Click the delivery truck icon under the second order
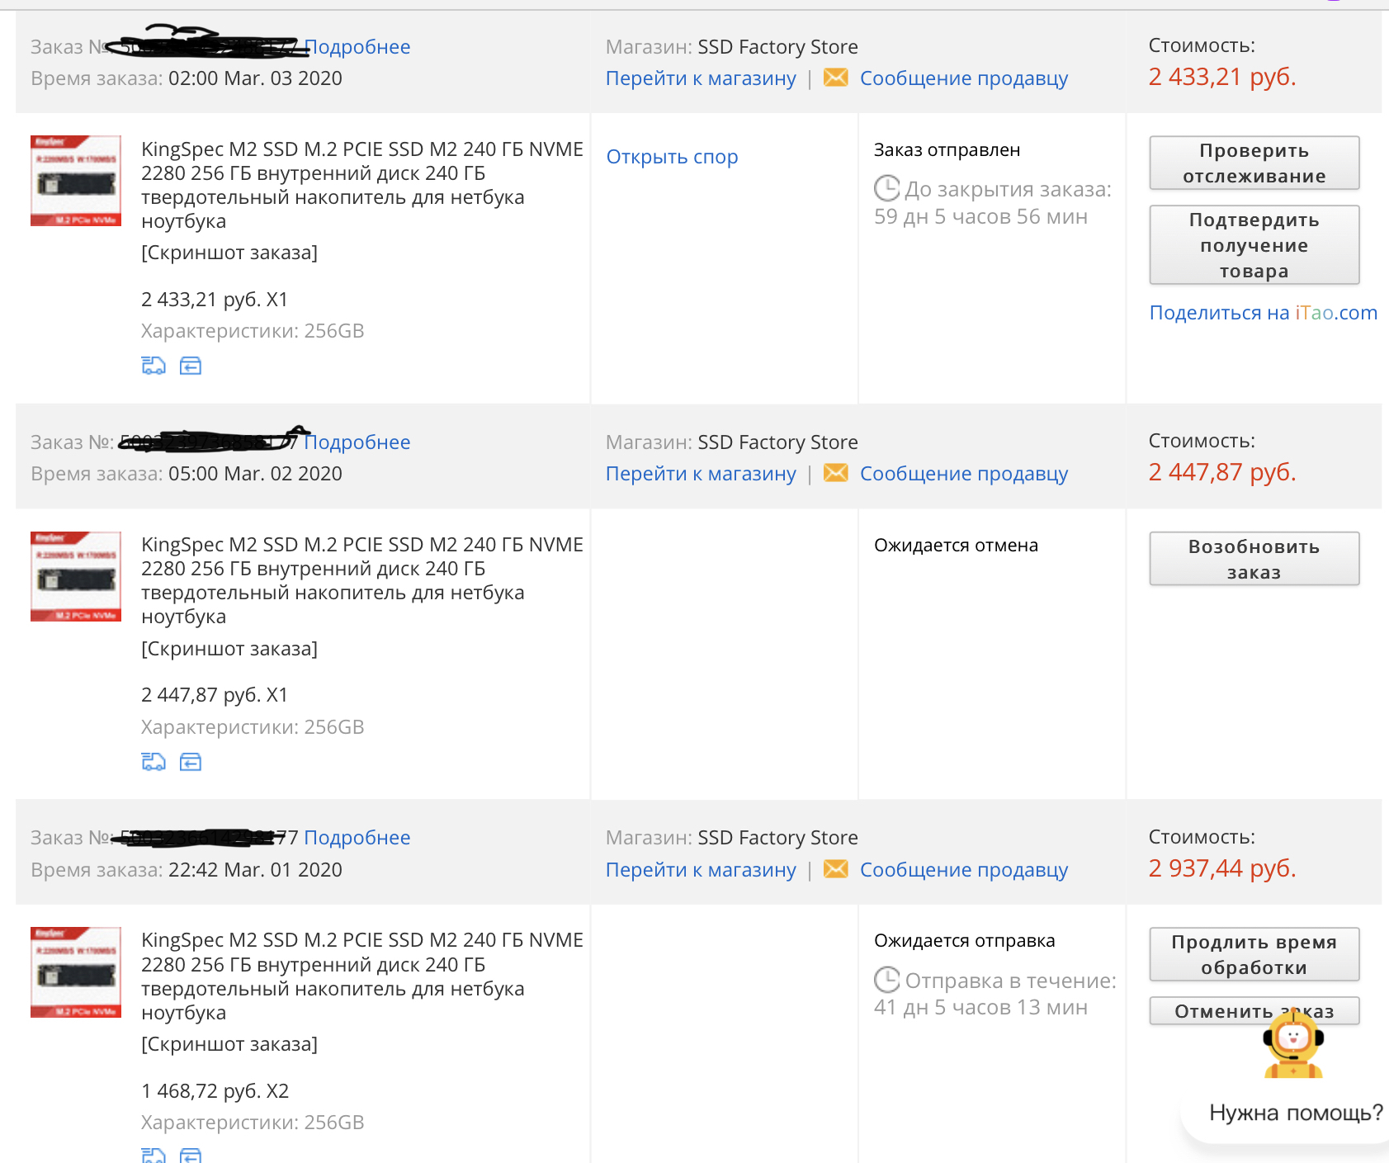Viewport: 1389px width, 1163px height. pos(154,762)
